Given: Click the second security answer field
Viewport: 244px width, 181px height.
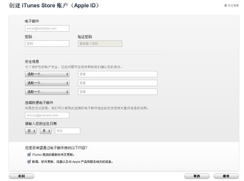Looking at the screenshot, I should pos(118,83).
